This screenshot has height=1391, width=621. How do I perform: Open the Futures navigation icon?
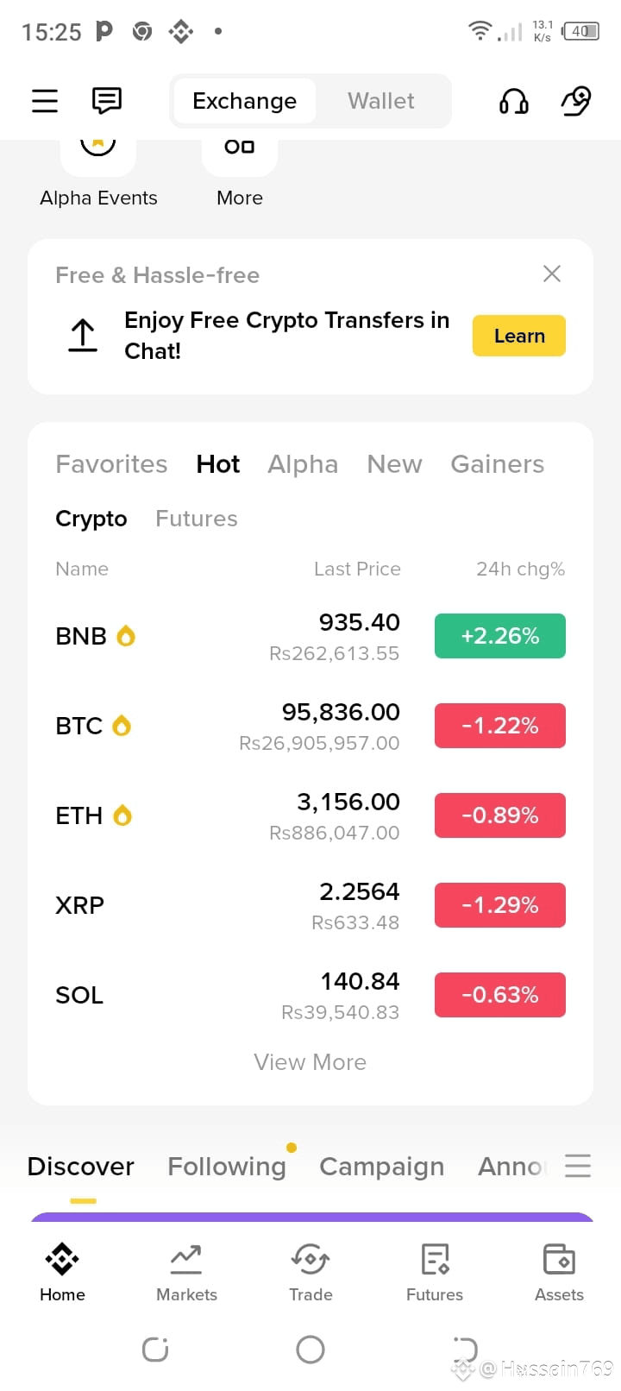pos(435,1259)
